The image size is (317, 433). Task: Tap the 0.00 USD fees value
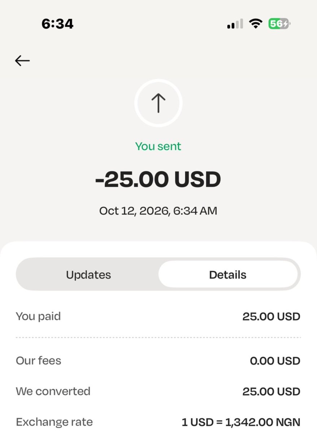275,361
